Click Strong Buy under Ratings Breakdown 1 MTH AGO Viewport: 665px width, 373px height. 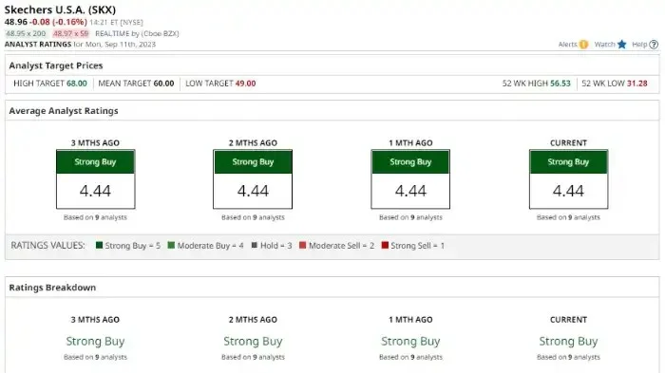pos(410,342)
